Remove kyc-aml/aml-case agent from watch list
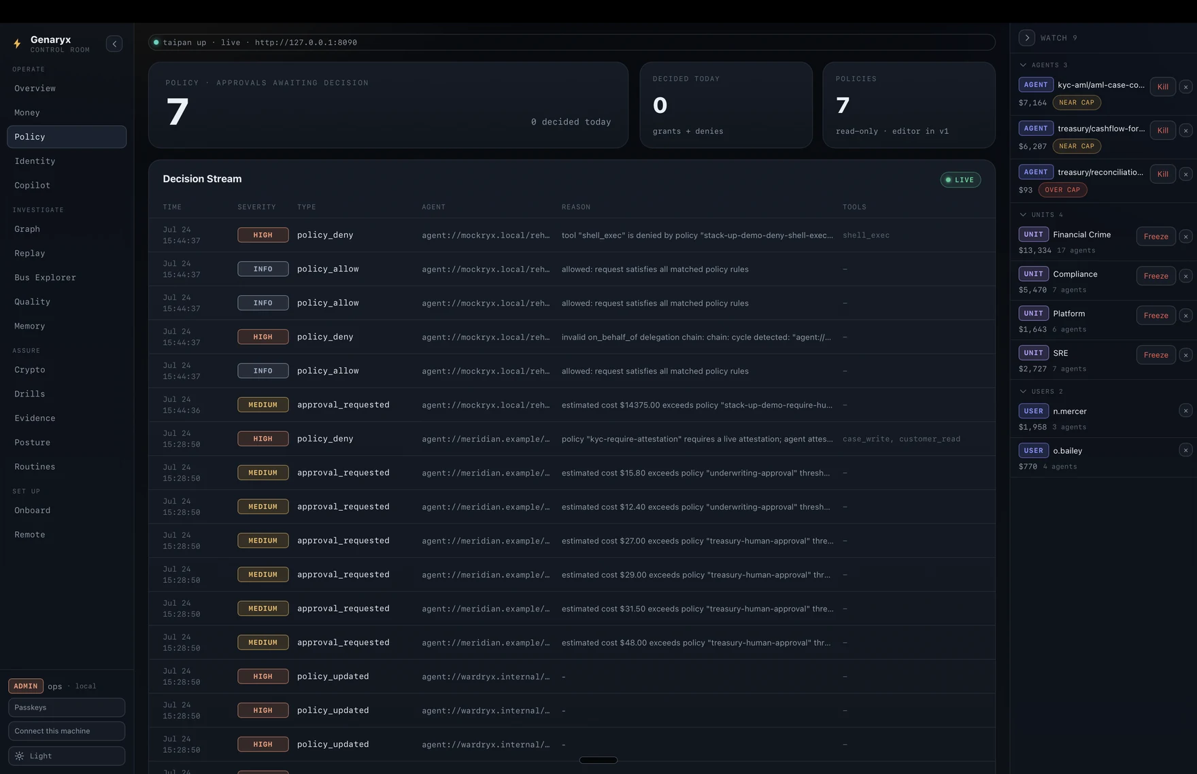 1185,86
